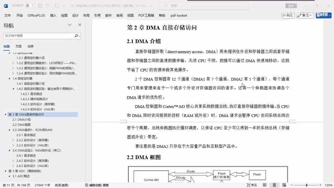Image resolution: width=334 pixels, height=188 pixels.
Task: Select the 标题 tab in navigation pane
Action: coord(6,46)
